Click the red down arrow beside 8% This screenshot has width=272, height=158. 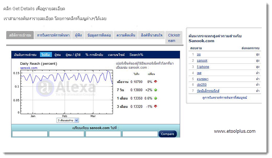(x=155, y=82)
